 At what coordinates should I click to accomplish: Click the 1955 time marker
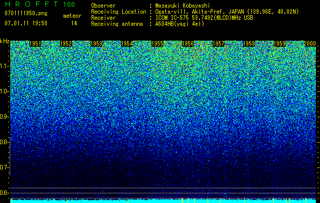point(157,44)
